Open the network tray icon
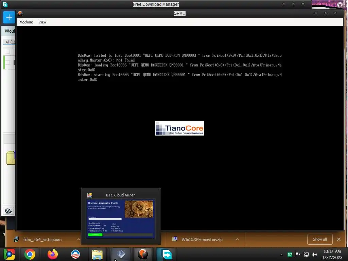 click(306, 254)
